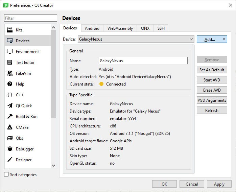
Task: Confirm with the OK button
Action: 164,184
